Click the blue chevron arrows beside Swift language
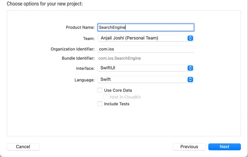This screenshot has width=248, height=157. pyautogui.click(x=190, y=79)
